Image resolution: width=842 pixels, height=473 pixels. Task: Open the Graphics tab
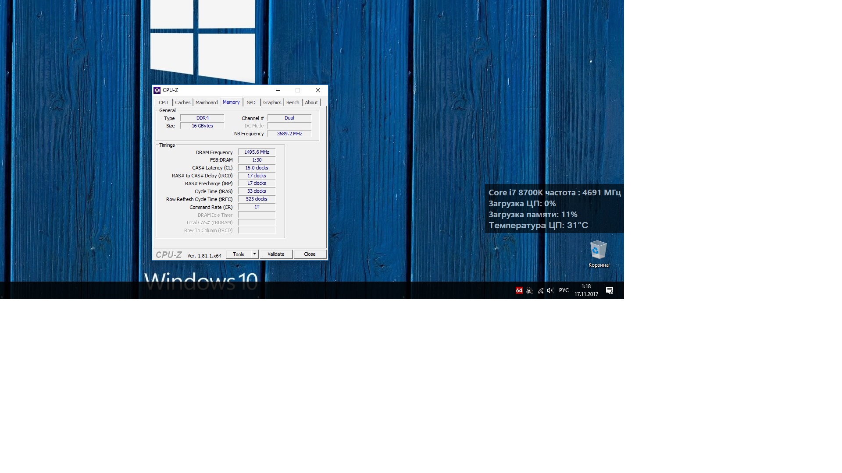[x=272, y=102]
